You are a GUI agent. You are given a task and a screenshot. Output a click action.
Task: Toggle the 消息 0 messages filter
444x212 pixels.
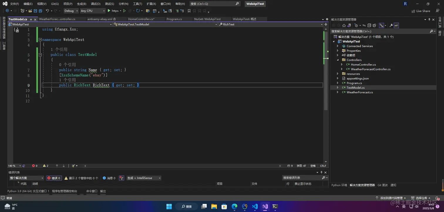(109, 178)
